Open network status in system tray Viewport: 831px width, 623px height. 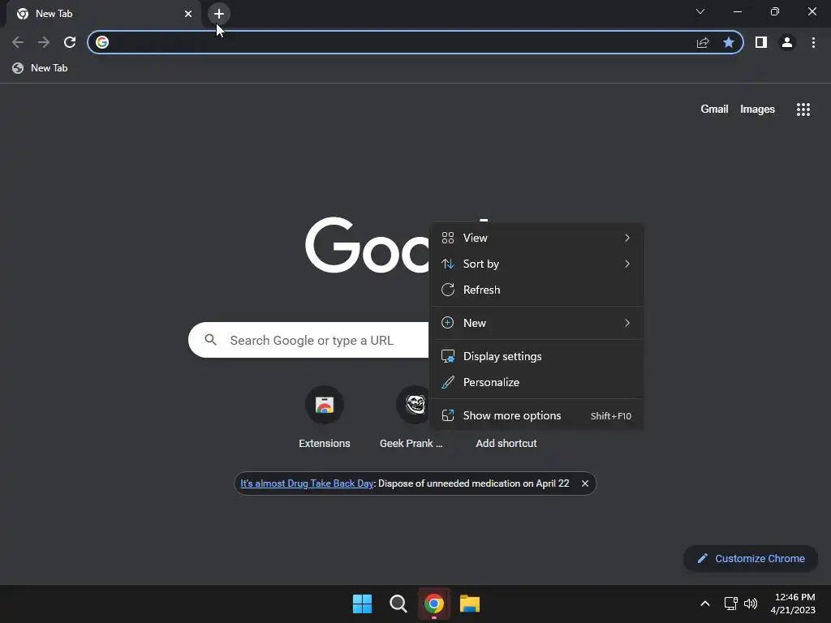tap(731, 604)
